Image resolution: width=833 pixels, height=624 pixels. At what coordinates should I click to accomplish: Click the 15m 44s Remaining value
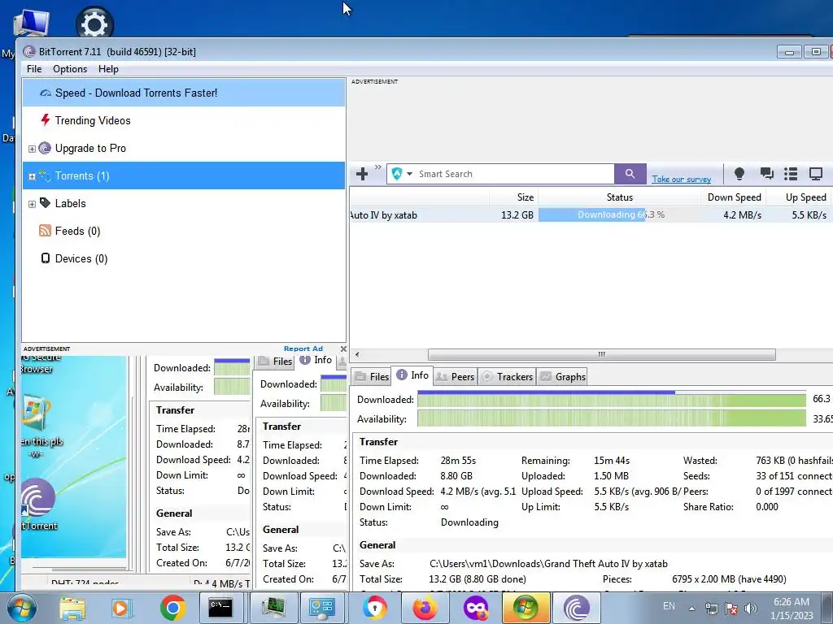[612, 461]
